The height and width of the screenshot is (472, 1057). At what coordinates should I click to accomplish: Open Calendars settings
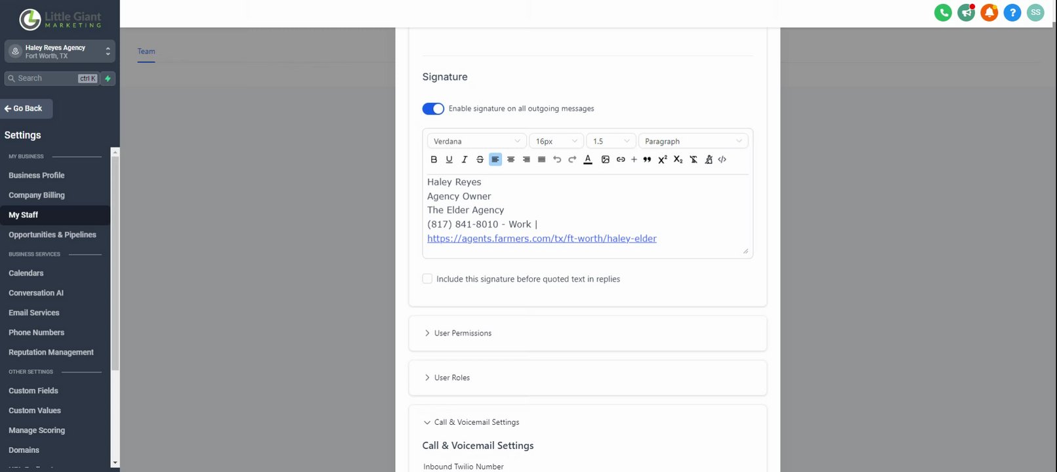(26, 273)
